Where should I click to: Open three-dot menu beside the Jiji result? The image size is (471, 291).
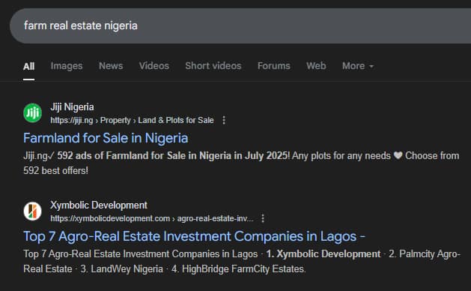[x=224, y=120]
